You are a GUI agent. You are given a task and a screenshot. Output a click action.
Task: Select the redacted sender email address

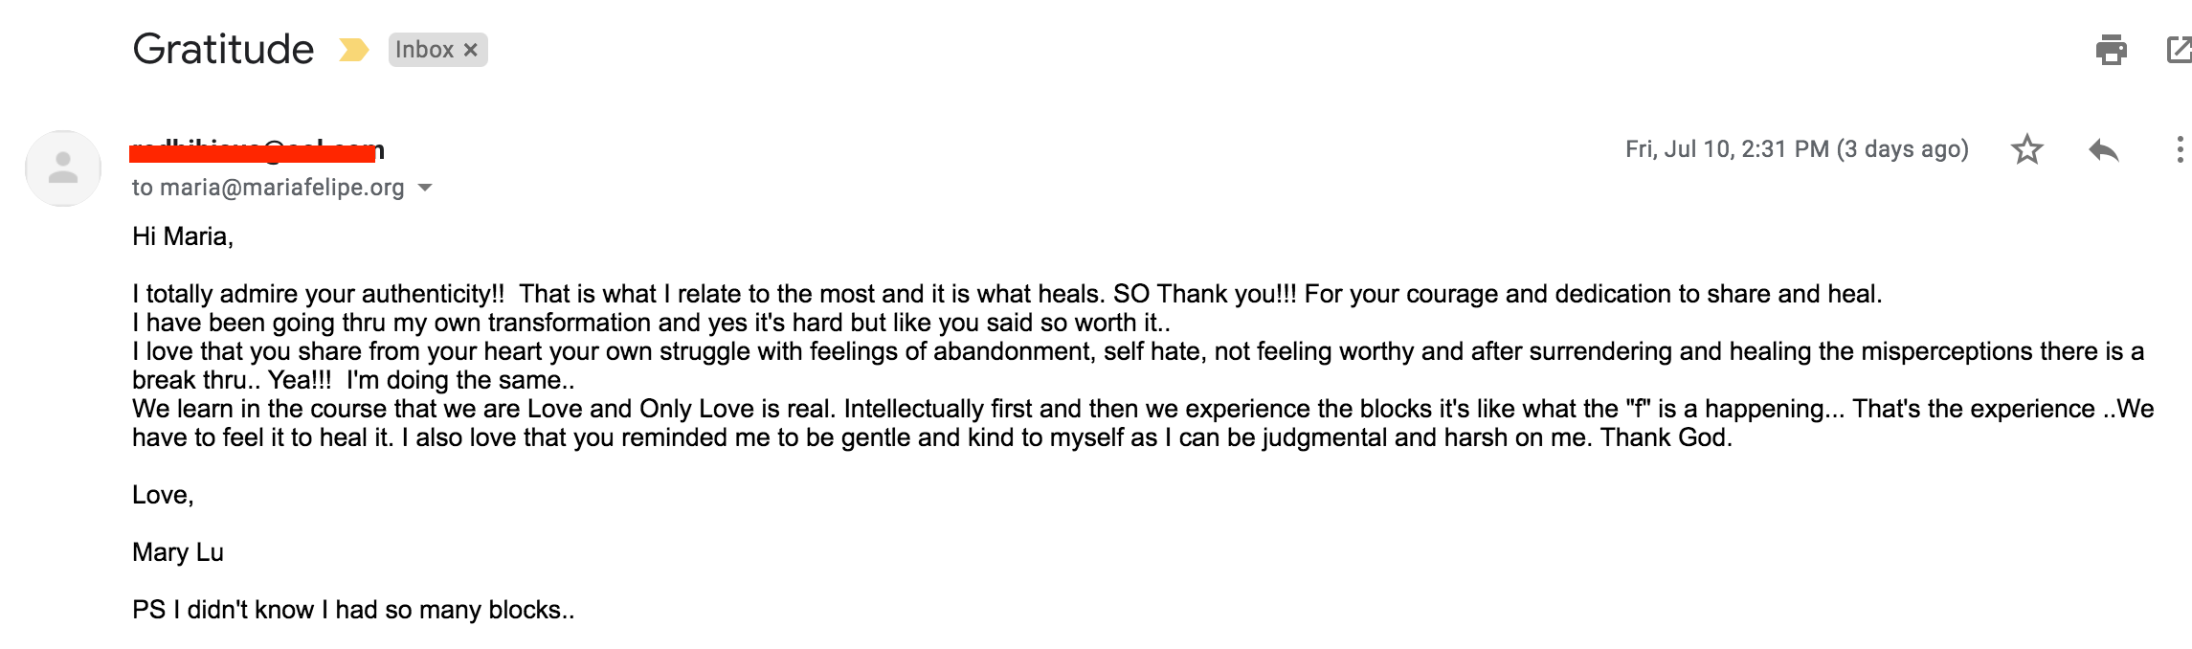click(x=257, y=150)
